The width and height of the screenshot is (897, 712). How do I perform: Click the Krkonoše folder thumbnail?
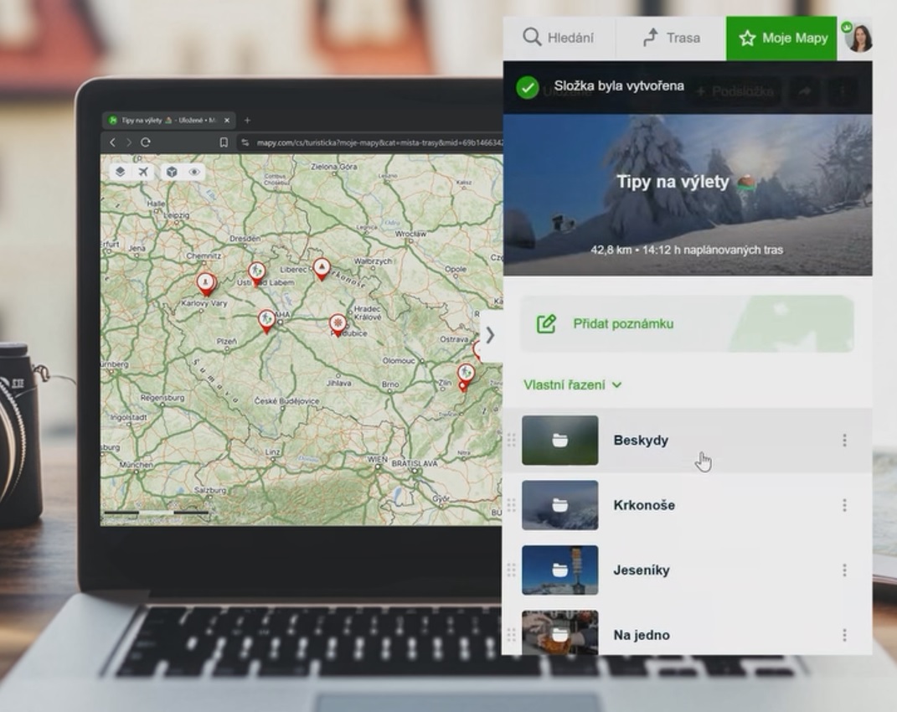point(559,505)
